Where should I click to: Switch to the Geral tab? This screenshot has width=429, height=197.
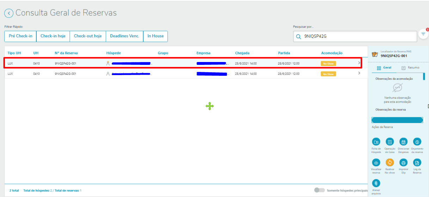(x=384, y=67)
